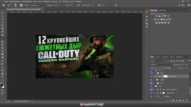Select the Move tool
The height and width of the screenshot is (107, 191).
pyautogui.click(x=2, y=12)
